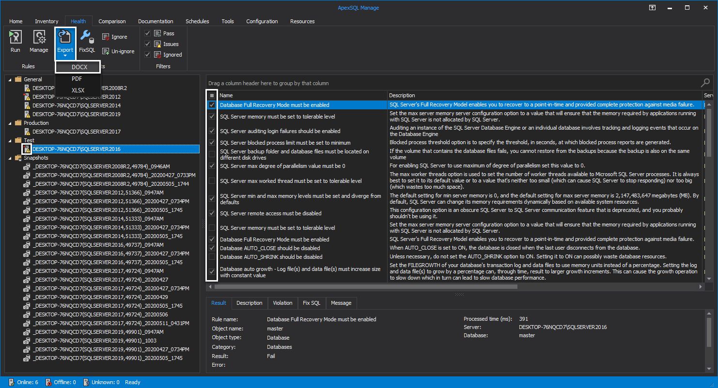Click camera icon of snapshot SQLSERVER2017,49724)_20200506
The width and height of the screenshot is (718, 388).
27,314
